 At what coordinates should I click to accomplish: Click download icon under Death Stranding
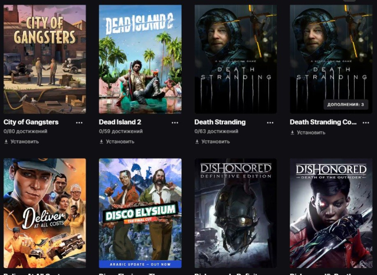point(197,142)
